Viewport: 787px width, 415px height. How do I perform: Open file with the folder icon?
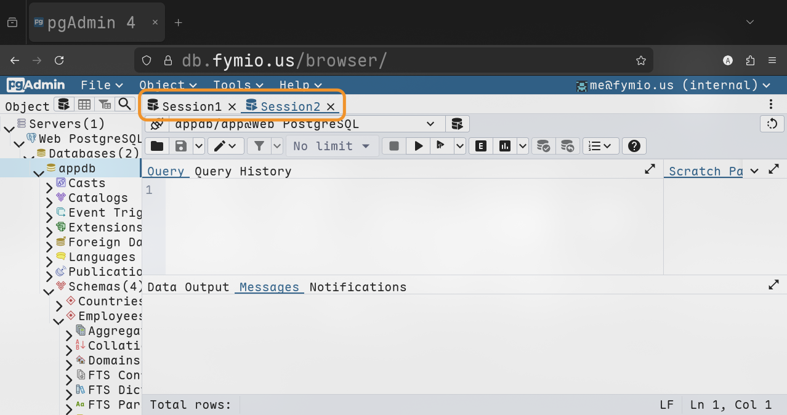[x=157, y=146]
